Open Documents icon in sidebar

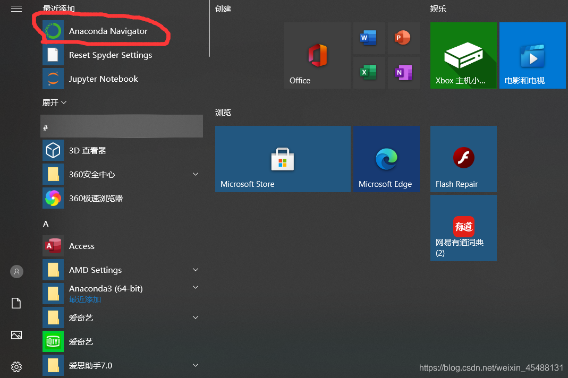click(16, 303)
